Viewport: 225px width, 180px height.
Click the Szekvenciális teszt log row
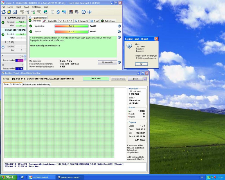click(75, 164)
